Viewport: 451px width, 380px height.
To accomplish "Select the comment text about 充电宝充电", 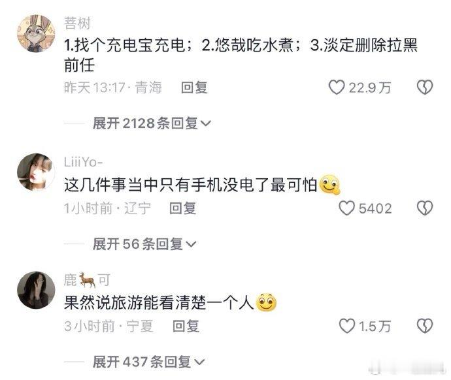I will coord(241,55).
